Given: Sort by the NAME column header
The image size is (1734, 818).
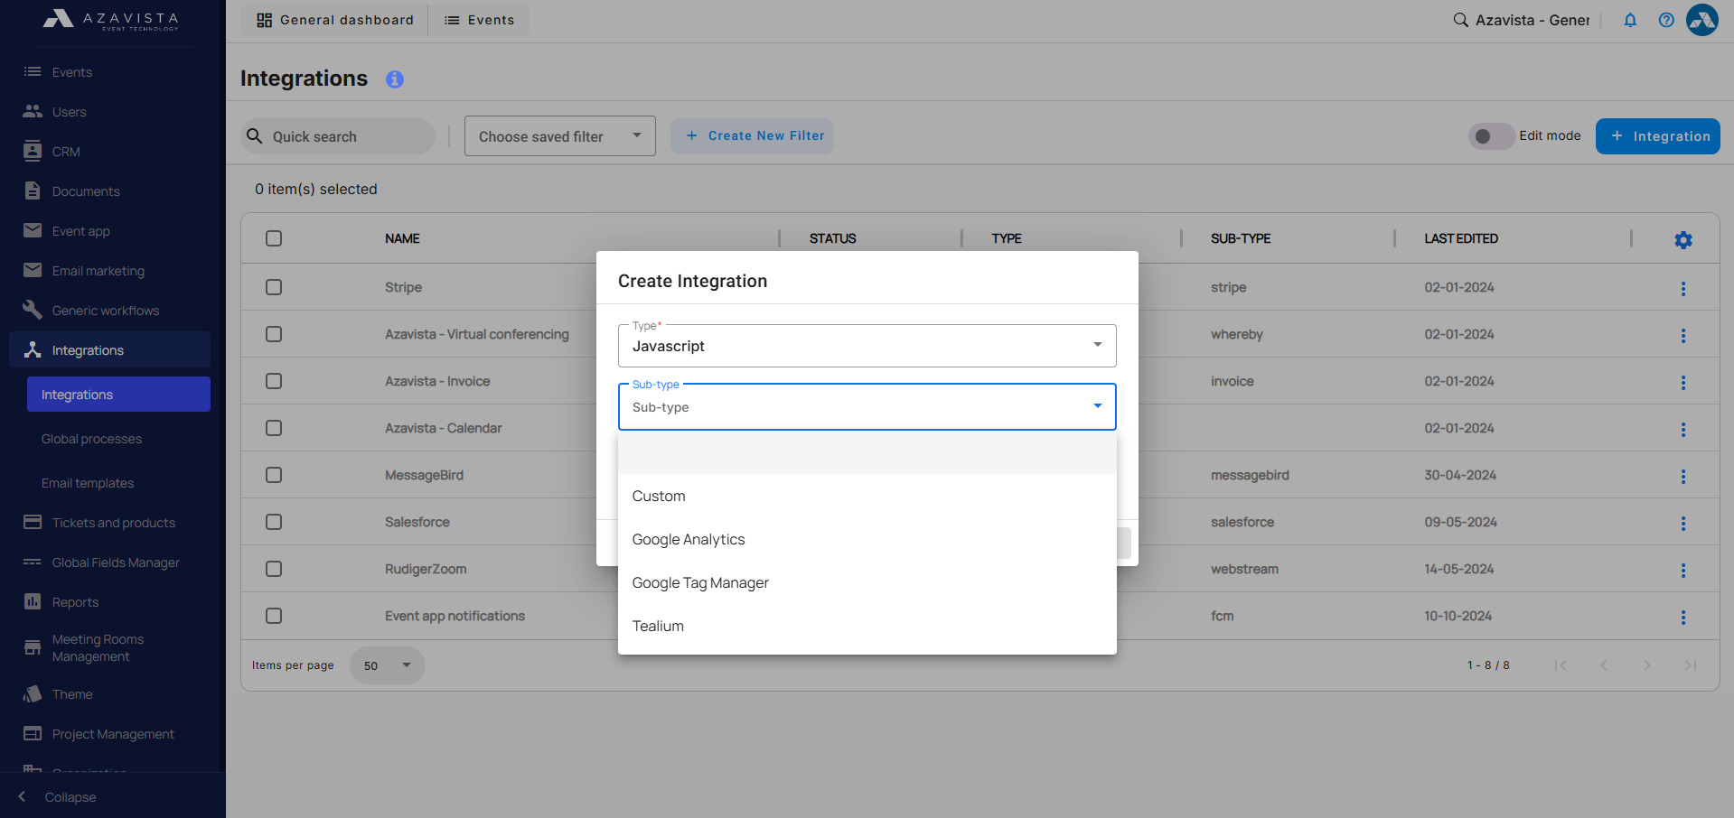Looking at the screenshot, I should click(x=402, y=238).
